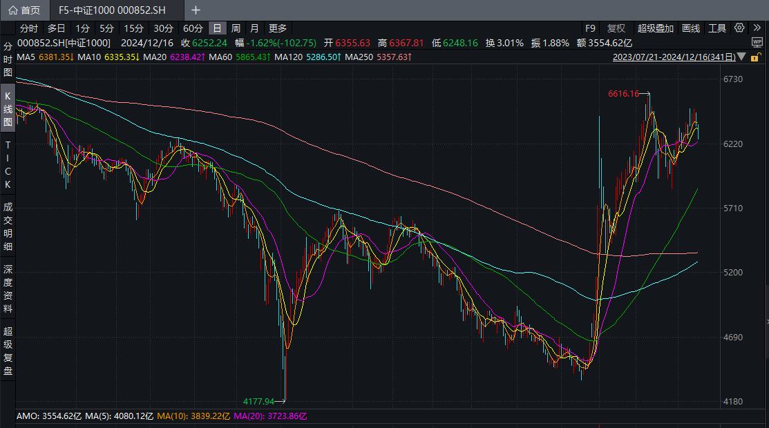Open the 复权 adjustment option

(616, 28)
